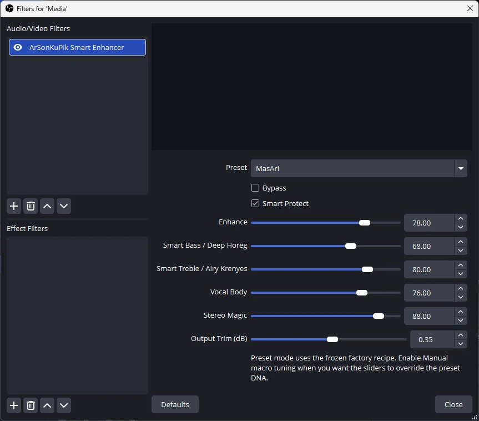Screen dimensions: 479x421
Task: Click the Smart Treble value field 80.00
Action: (x=429, y=269)
